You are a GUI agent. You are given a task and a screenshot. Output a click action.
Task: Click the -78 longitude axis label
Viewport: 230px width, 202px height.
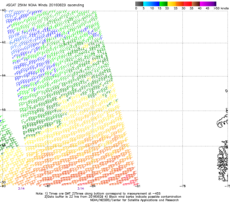click(x=182, y=186)
